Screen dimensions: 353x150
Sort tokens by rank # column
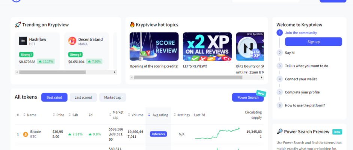pos(18,115)
